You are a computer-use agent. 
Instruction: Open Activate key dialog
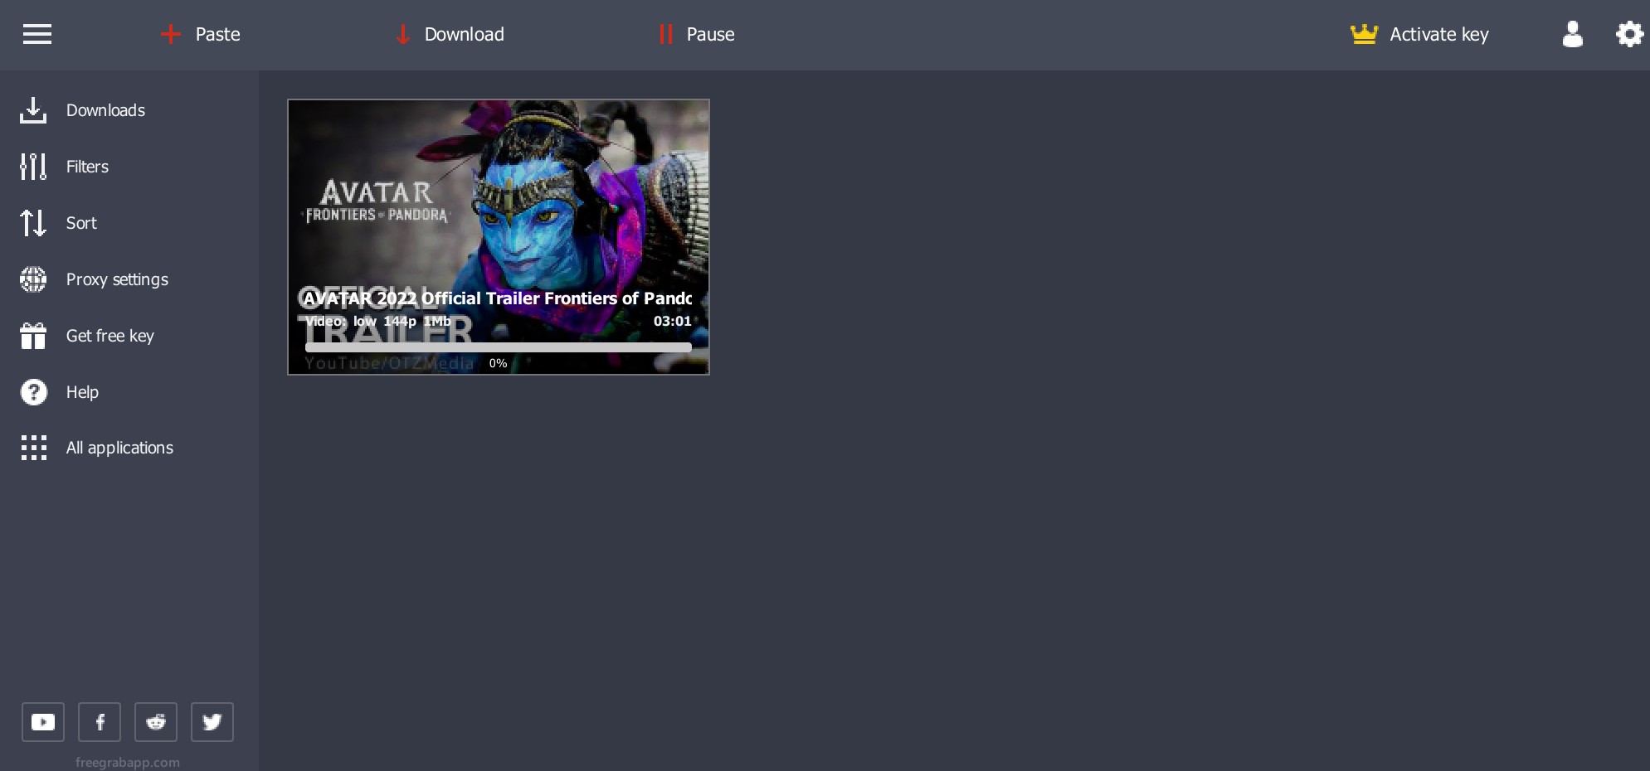click(1439, 34)
